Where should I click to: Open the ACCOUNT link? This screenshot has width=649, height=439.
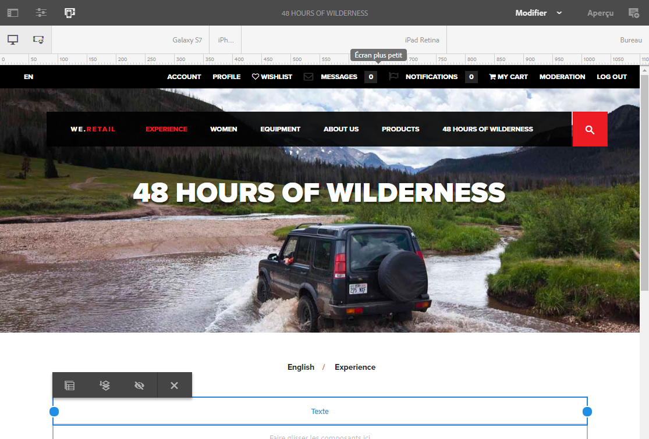tap(184, 77)
